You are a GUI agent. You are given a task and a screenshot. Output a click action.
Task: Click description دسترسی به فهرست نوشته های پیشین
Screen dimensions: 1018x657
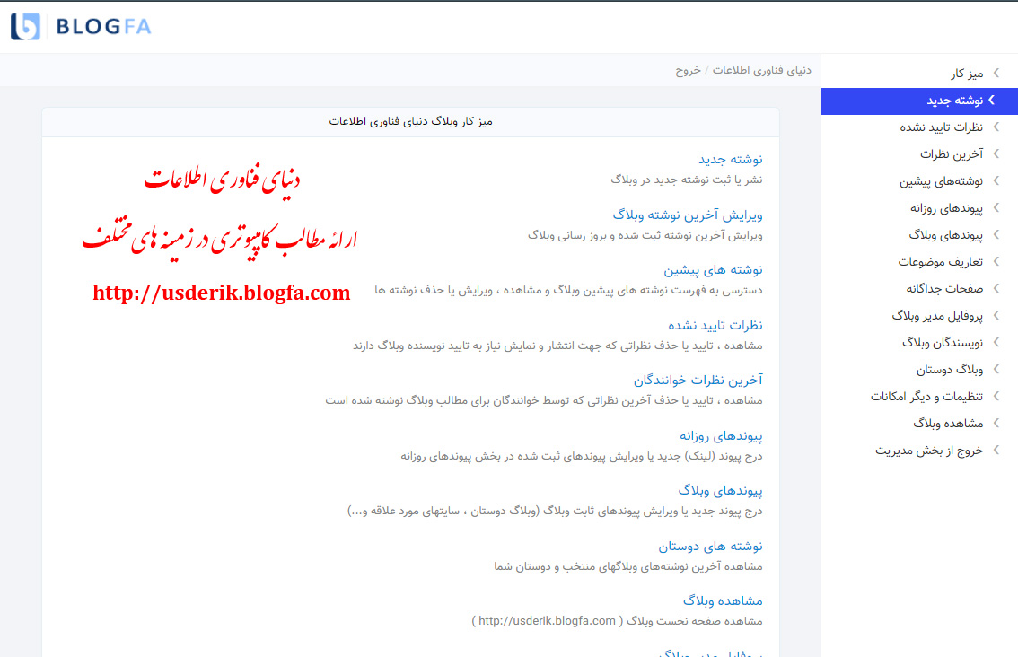click(568, 290)
